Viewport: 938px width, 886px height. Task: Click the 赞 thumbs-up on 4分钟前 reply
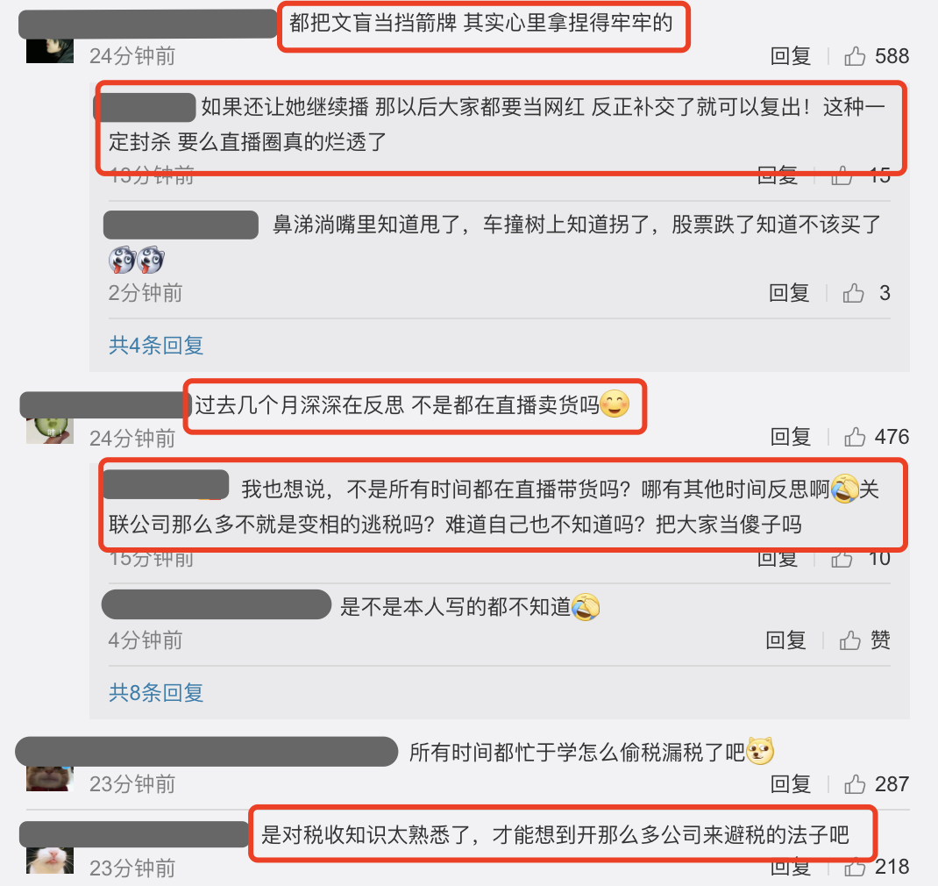click(850, 640)
